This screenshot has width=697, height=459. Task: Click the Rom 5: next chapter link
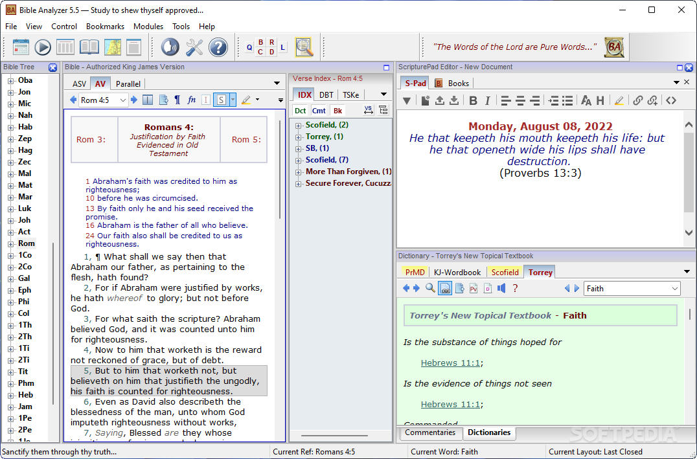246,140
